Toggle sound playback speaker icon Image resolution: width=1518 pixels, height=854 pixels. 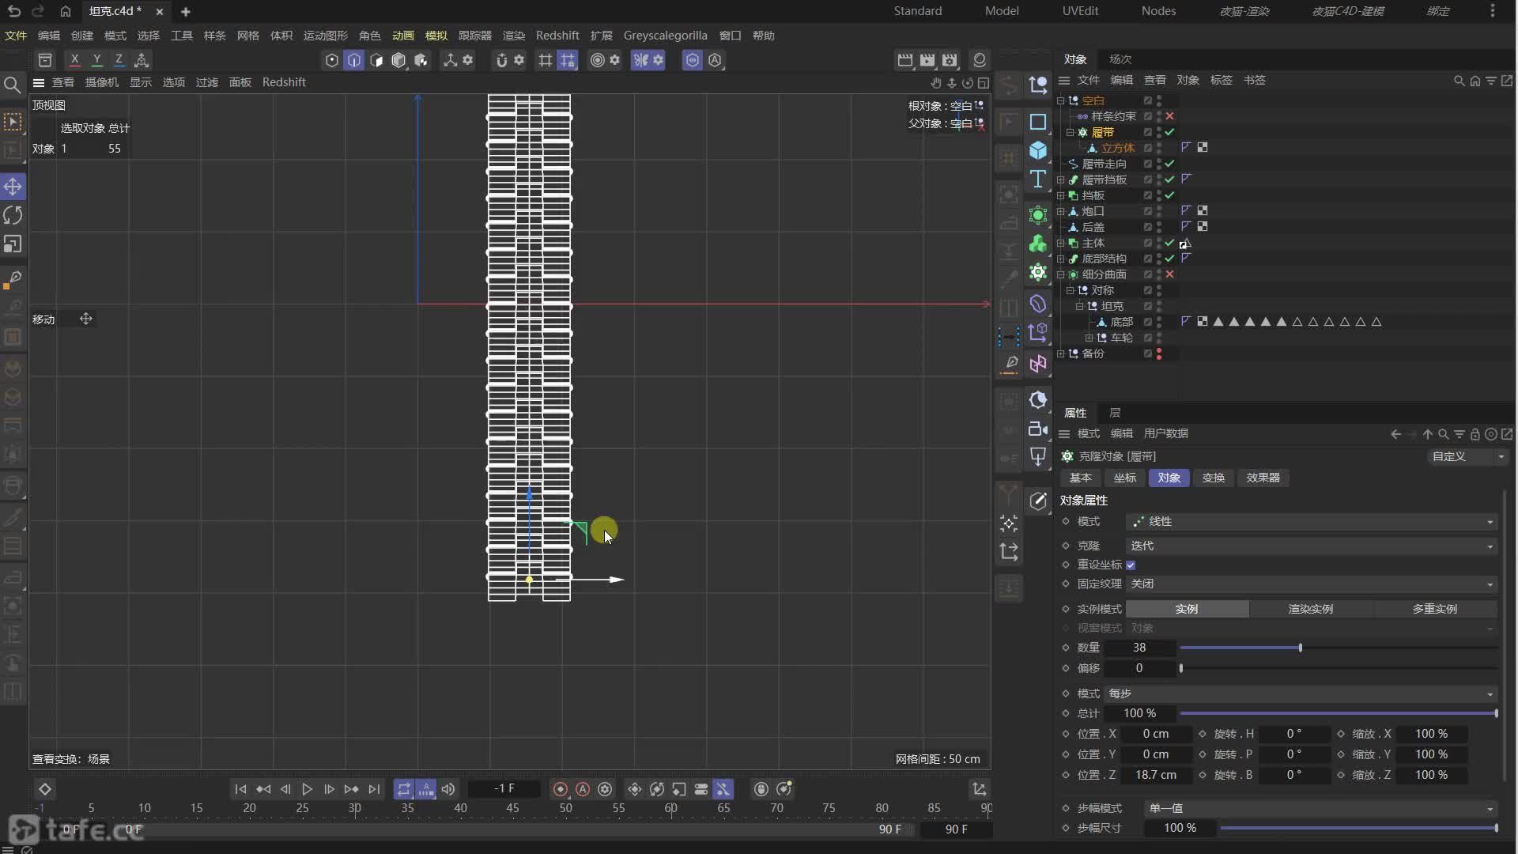coord(448,789)
